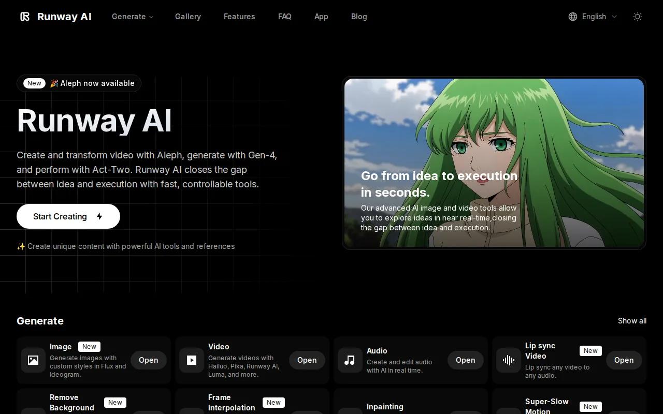Click the Video tool play icon

pos(192,360)
